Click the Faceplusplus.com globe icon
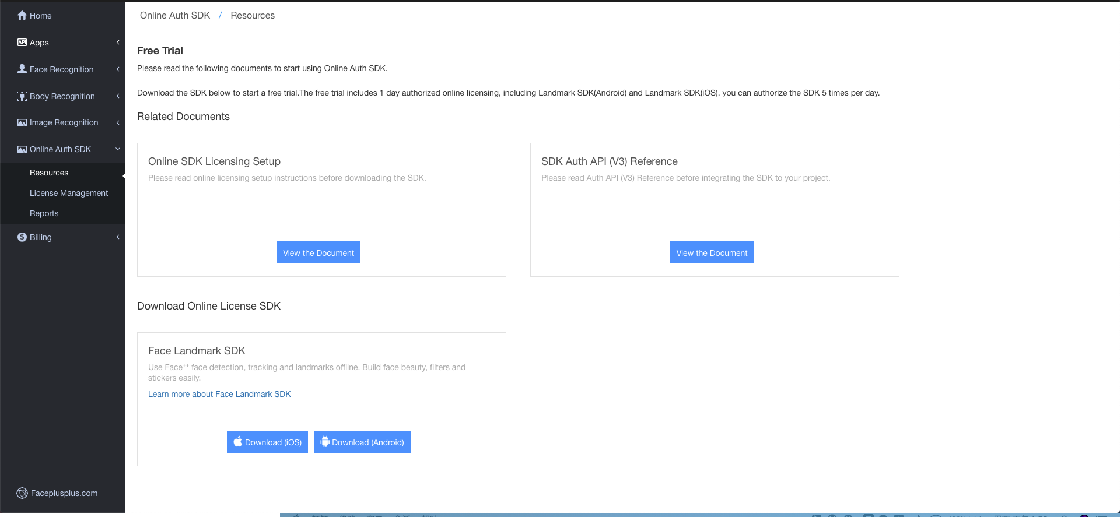This screenshot has width=1120, height=517. (x=22, y=493)
